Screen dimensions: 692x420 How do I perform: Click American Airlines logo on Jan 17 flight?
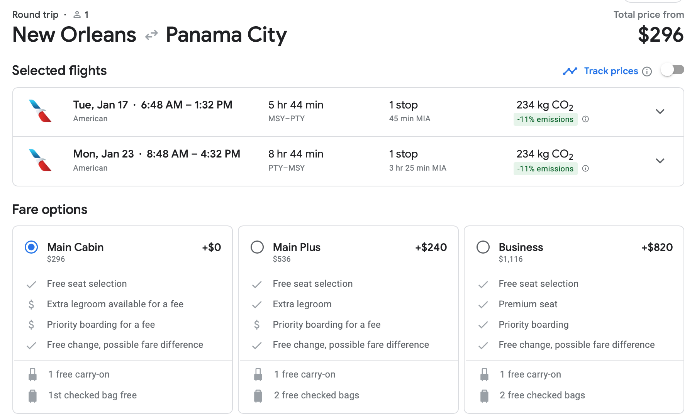[40, 111]
